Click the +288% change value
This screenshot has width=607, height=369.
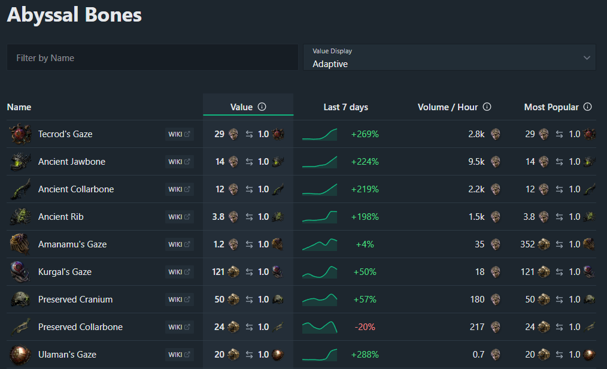point(365,355)
